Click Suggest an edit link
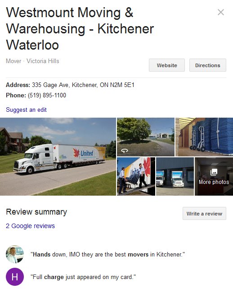 (x=26, y=110)
